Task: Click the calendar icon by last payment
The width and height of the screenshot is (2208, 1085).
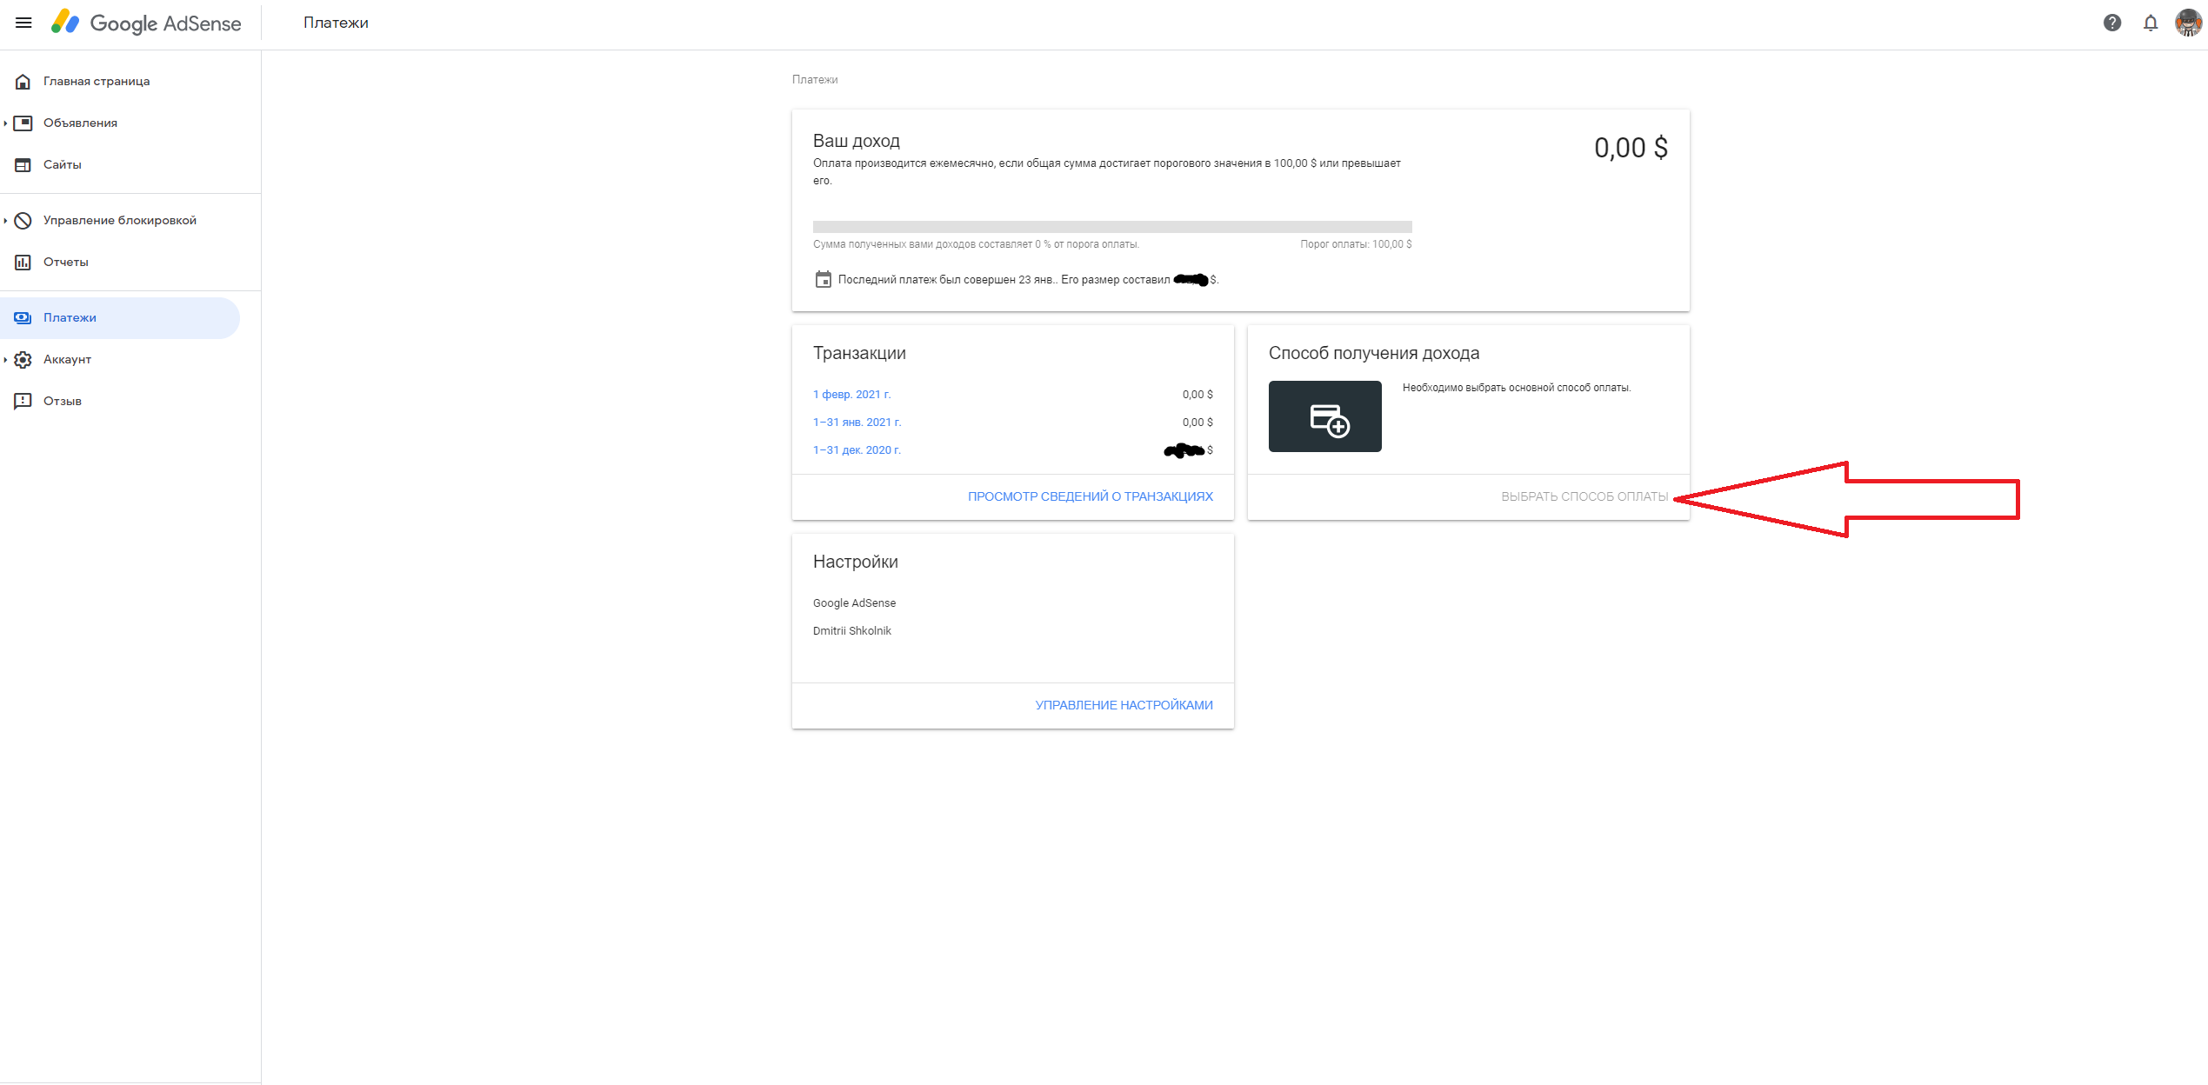Action: coord(823,280)
